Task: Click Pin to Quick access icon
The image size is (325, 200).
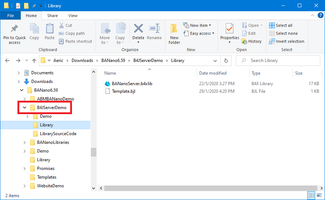Action: click(x=15, y=29)
